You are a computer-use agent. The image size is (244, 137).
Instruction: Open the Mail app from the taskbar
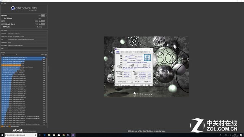tap(59, 135)
